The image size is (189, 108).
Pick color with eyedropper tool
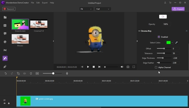click(177, 43)
